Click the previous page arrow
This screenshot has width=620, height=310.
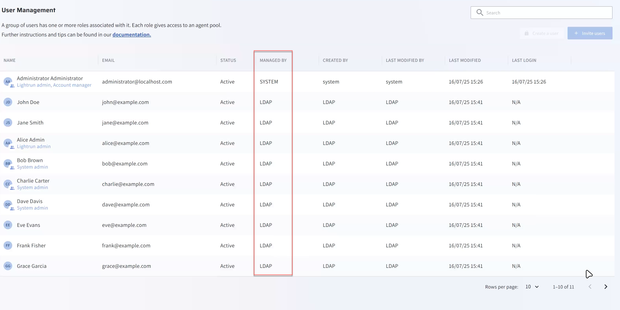pos(590,287)
